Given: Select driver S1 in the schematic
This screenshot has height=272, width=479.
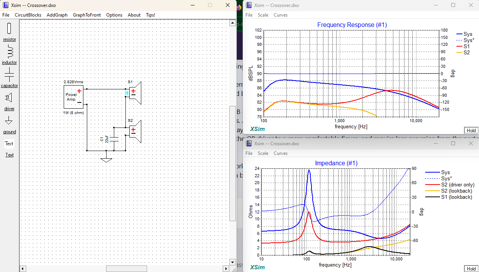Looking at the screenshot, I should click(x=135, y=93).
